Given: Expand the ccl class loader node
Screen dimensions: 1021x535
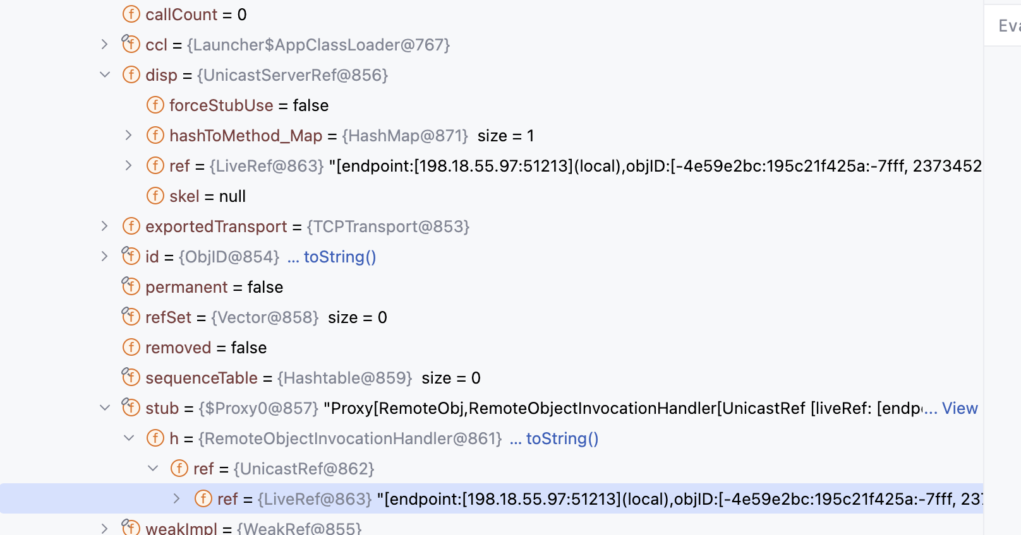Looking at the screenshot, I should [x=105, y=44].
